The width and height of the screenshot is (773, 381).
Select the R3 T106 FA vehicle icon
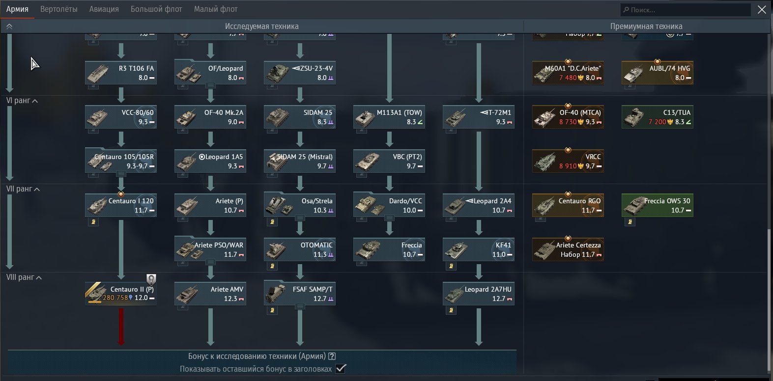(98, 73)
